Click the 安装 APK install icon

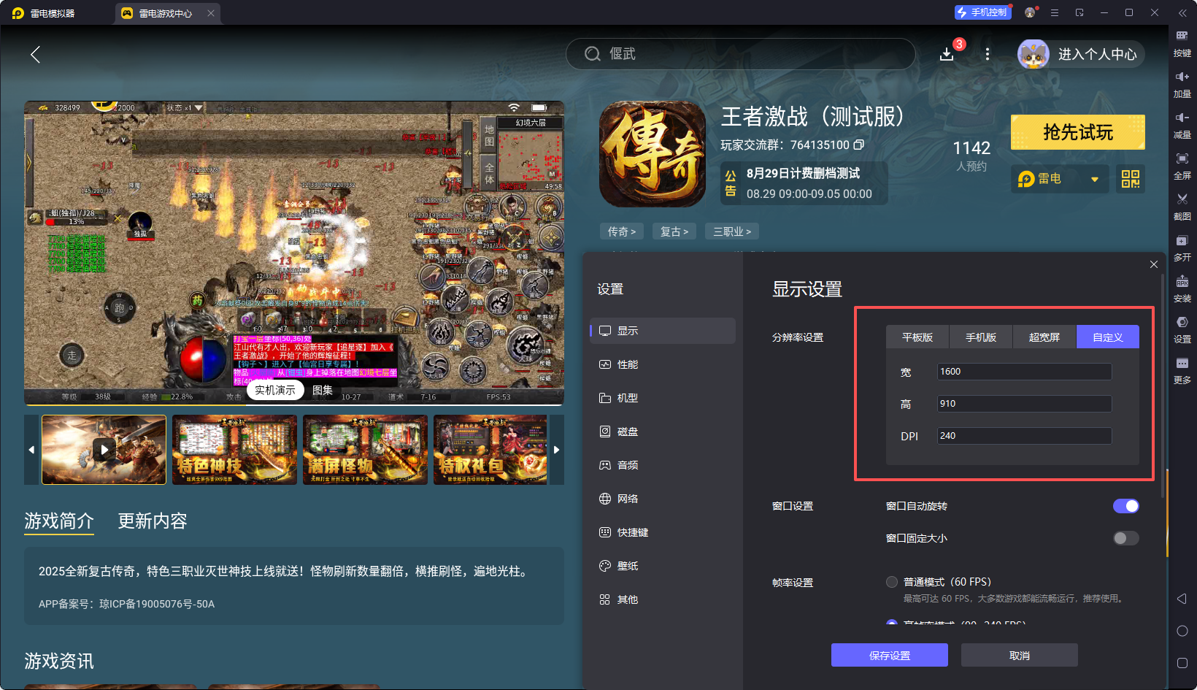click(1182, 281)
